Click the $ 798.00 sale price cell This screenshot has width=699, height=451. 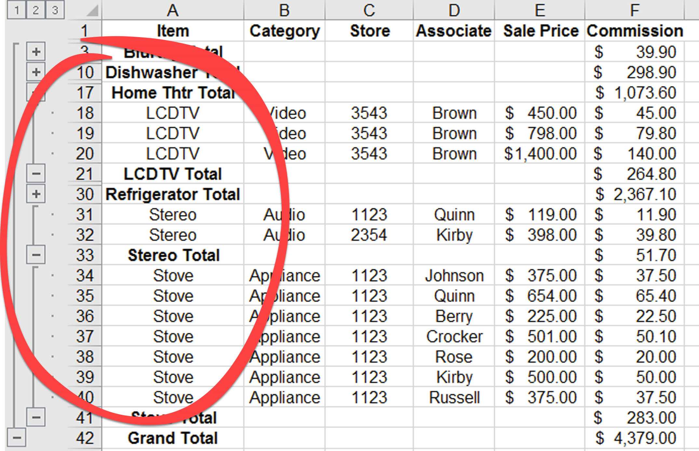point(540,133)
